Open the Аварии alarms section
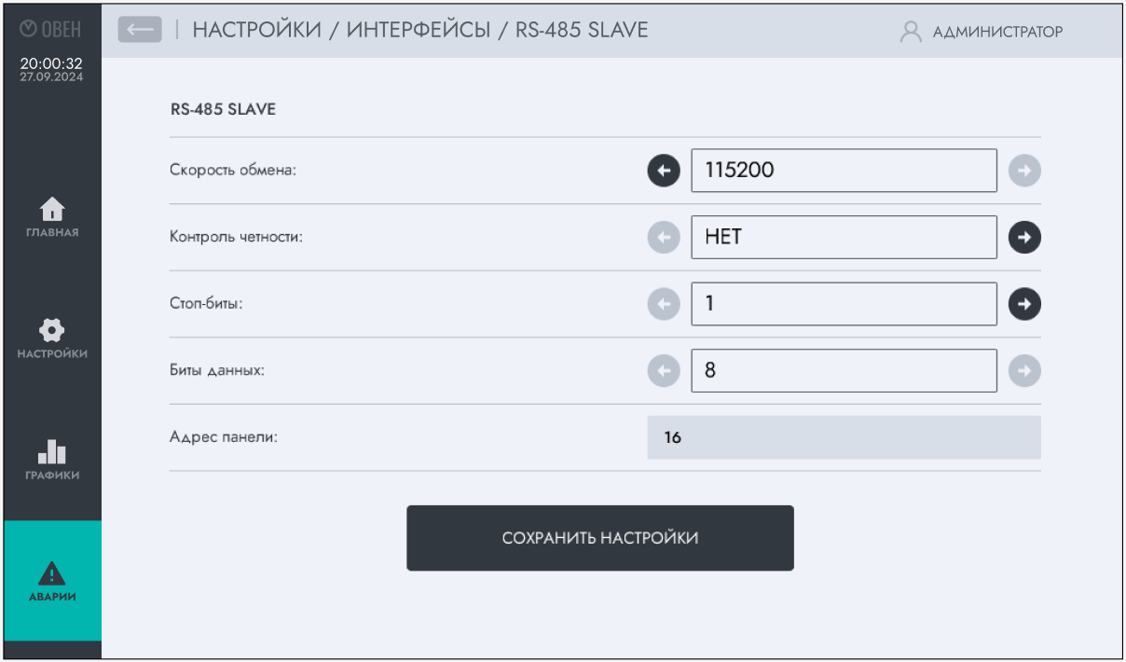The width and height of the screenshot is (1126, 662). pyautogui.click(x=52, y=582)
